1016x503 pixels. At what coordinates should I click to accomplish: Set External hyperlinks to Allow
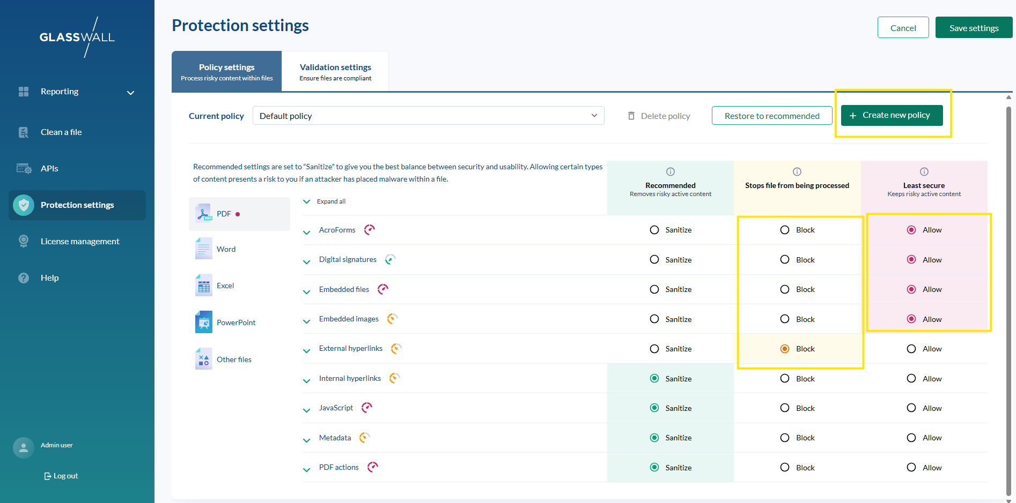pos(911,349)
